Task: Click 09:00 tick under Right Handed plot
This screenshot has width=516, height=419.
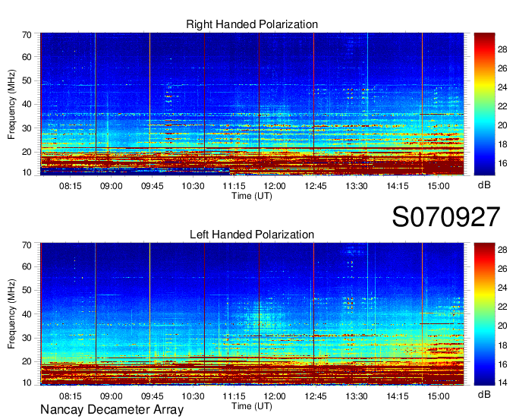Action: [112, 186]
